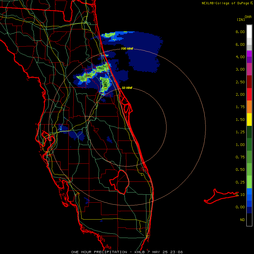Select the 1.50 legend value

[240, 120]
